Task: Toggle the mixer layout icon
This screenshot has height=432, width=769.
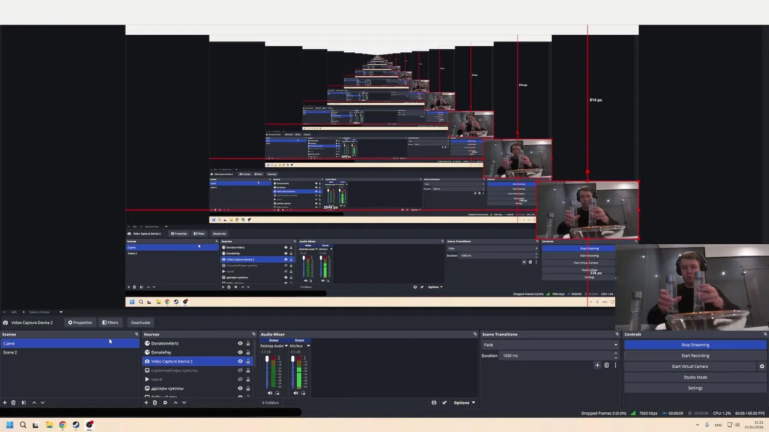Action: 434,403
